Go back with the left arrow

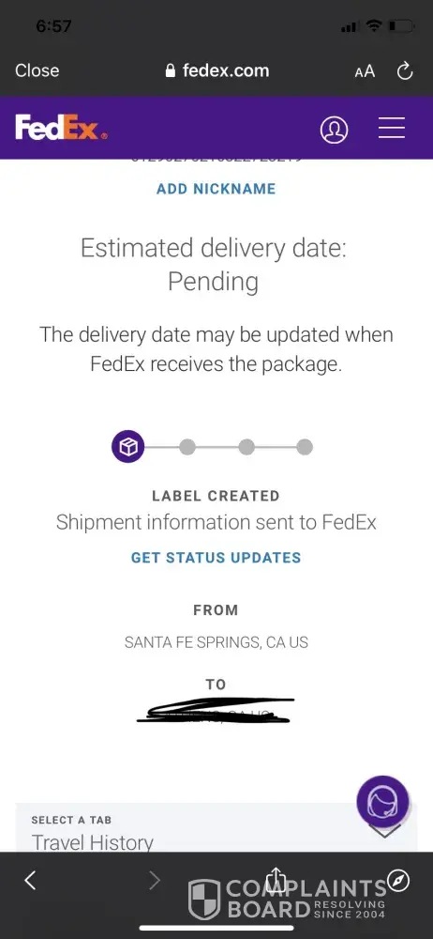pyautogui.click(x=31, y=880)
